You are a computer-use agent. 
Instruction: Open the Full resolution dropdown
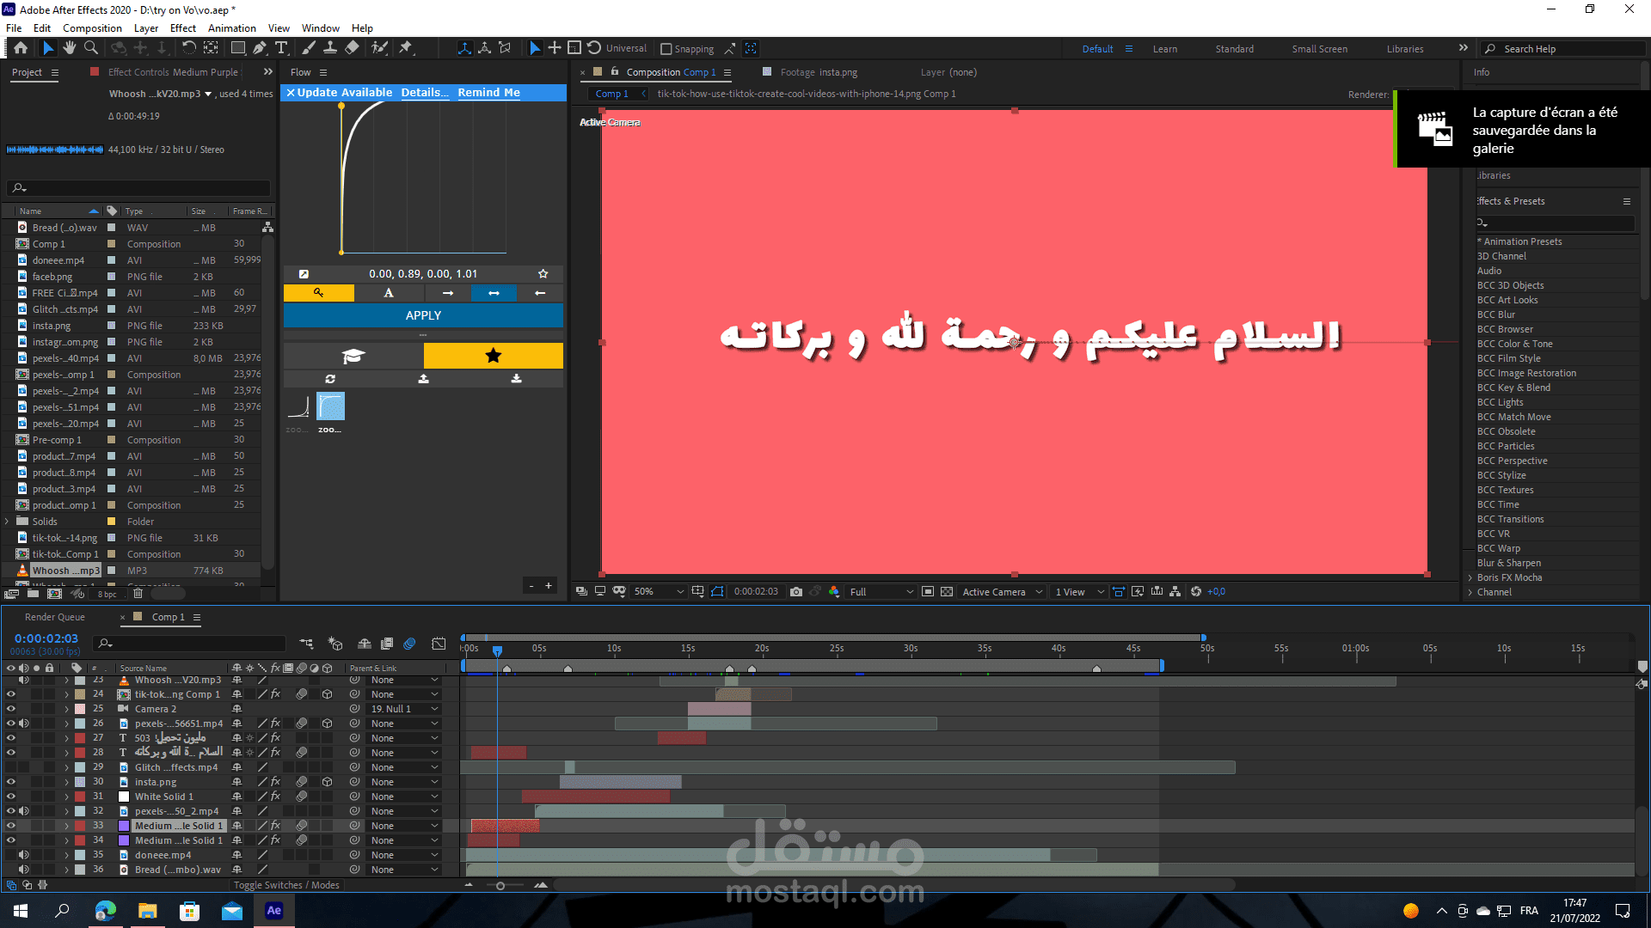[x=881, y=592]
